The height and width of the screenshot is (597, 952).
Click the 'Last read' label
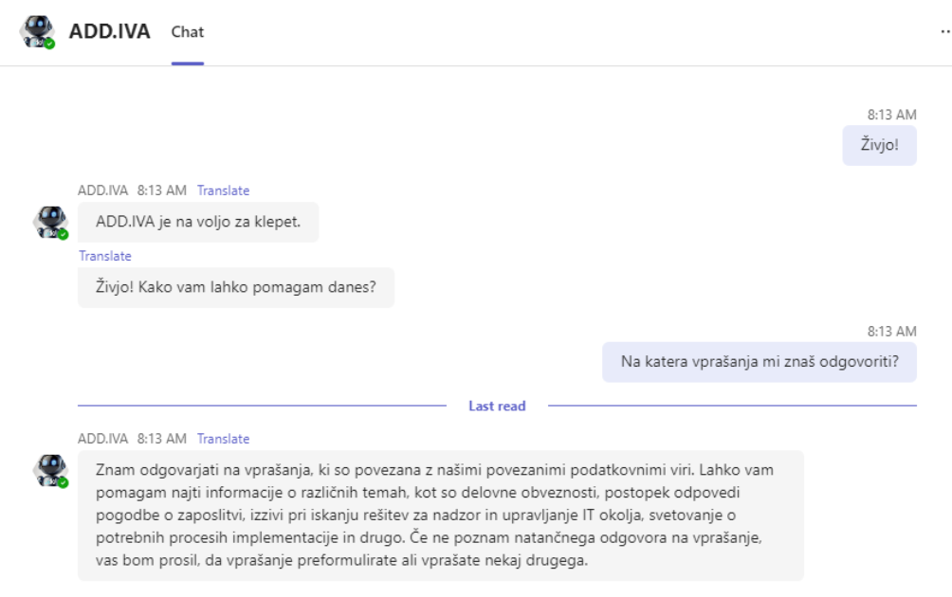[497, 406]
